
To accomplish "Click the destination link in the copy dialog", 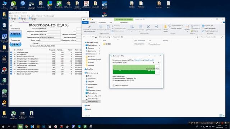I will tap(149, 60).
